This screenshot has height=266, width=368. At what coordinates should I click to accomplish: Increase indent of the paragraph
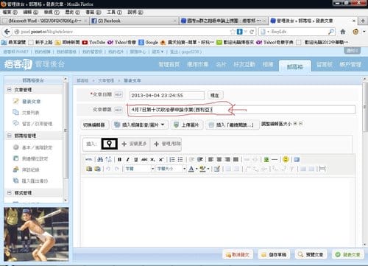coord(200,159)
